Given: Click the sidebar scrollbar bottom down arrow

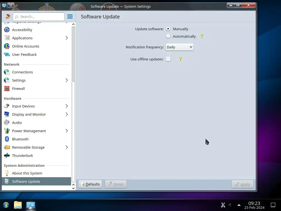Looking at the screenshot, I should click(x=73, y=188).
